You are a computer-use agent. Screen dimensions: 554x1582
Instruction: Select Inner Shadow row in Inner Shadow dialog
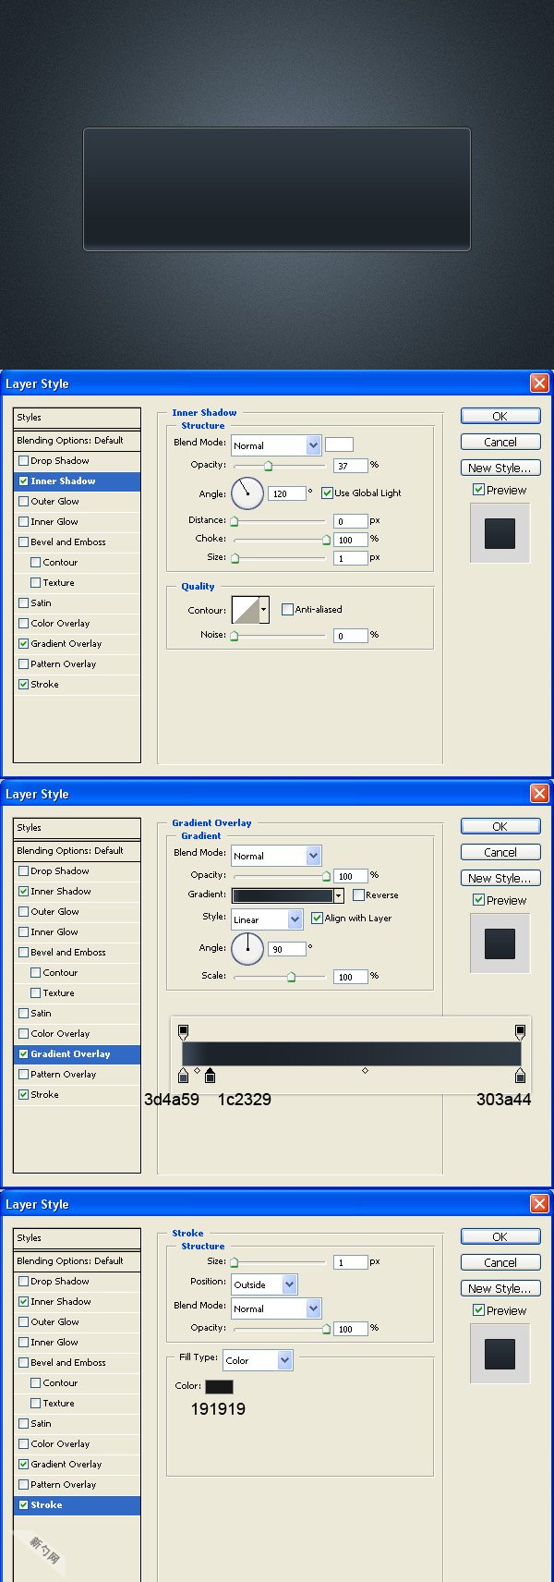point(78,481)
